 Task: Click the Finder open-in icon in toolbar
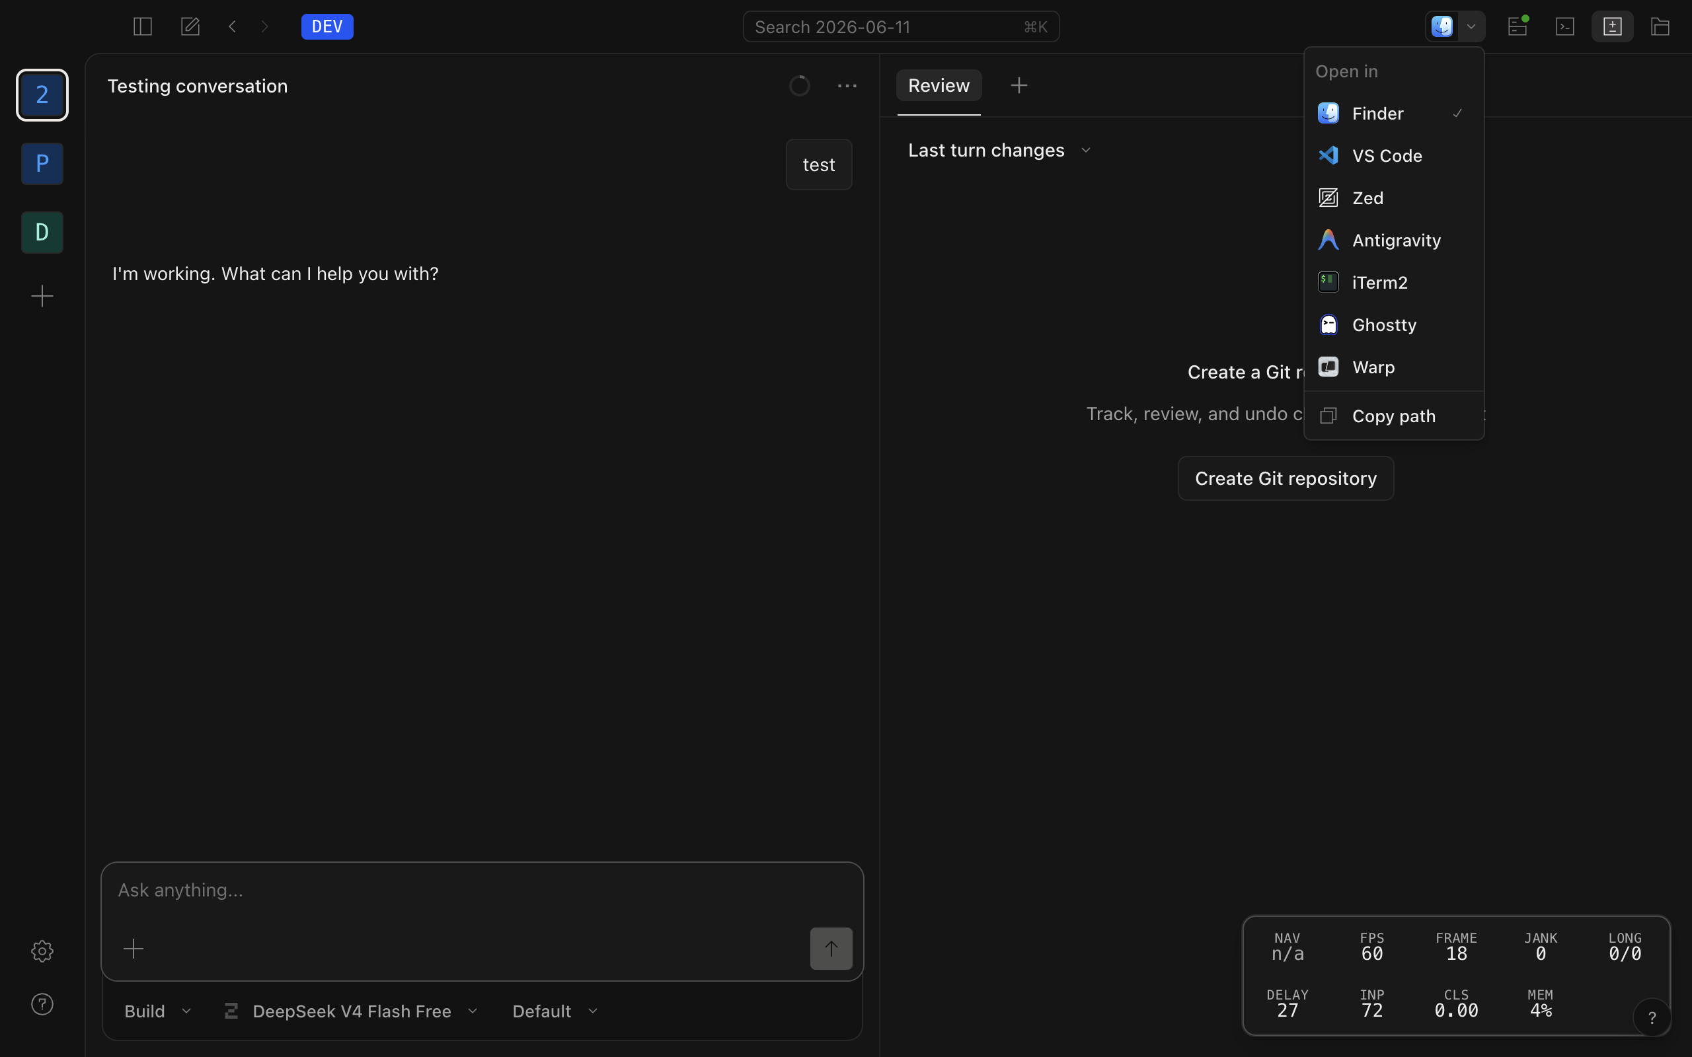click(x=1442, y=26)
